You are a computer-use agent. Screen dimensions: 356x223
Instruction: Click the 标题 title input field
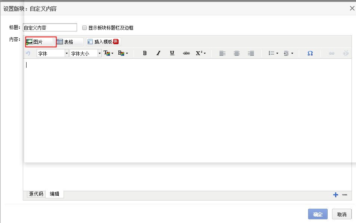tap(50, 28)
